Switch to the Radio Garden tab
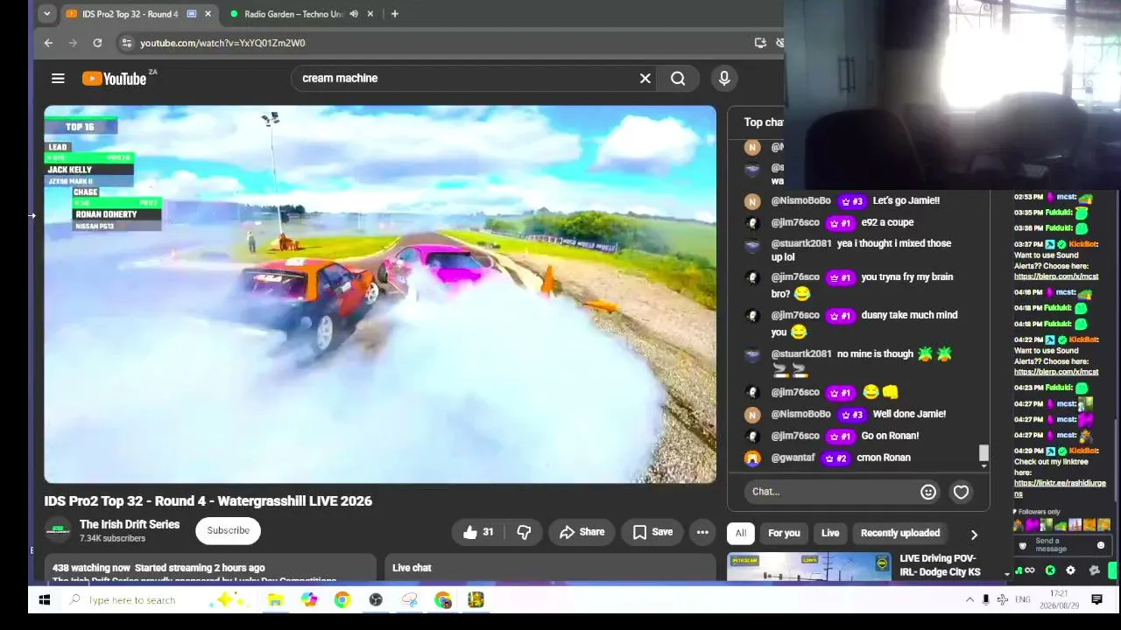 tap(293, 14)
